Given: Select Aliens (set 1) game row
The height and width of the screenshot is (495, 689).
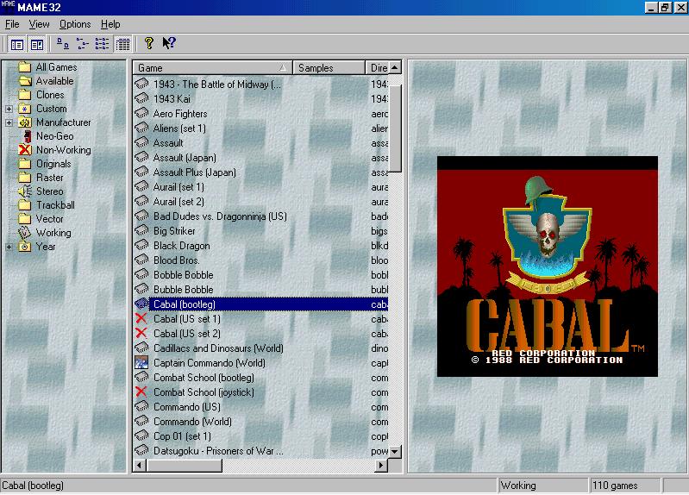Looking at the screenshot, I should pyautogui.click(x=260, y=128).
